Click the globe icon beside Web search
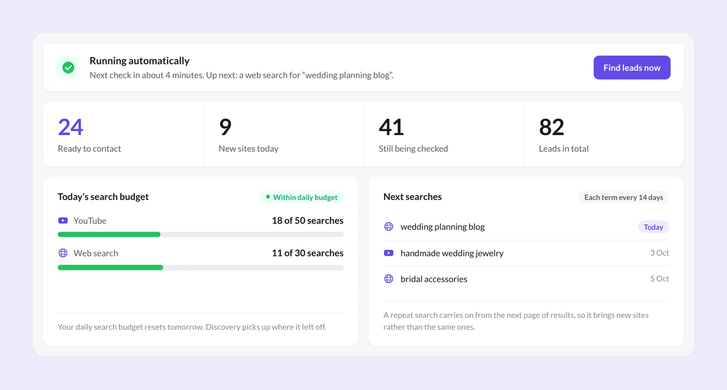The width and height of the screenshot is (727, 390). coord(63,253)
